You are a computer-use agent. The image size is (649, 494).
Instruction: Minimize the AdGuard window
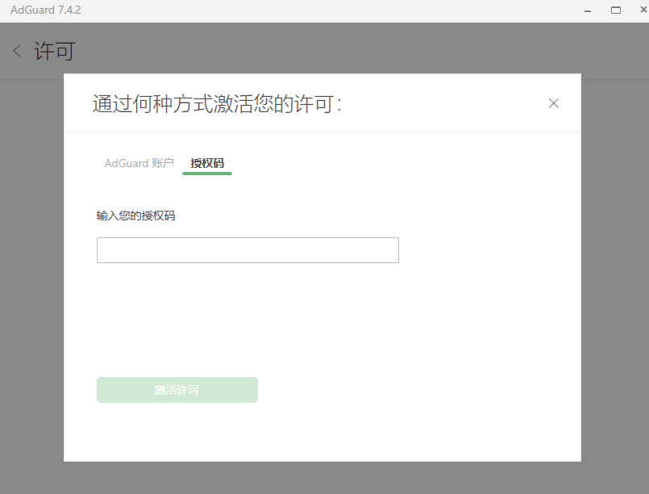(588, 10)
